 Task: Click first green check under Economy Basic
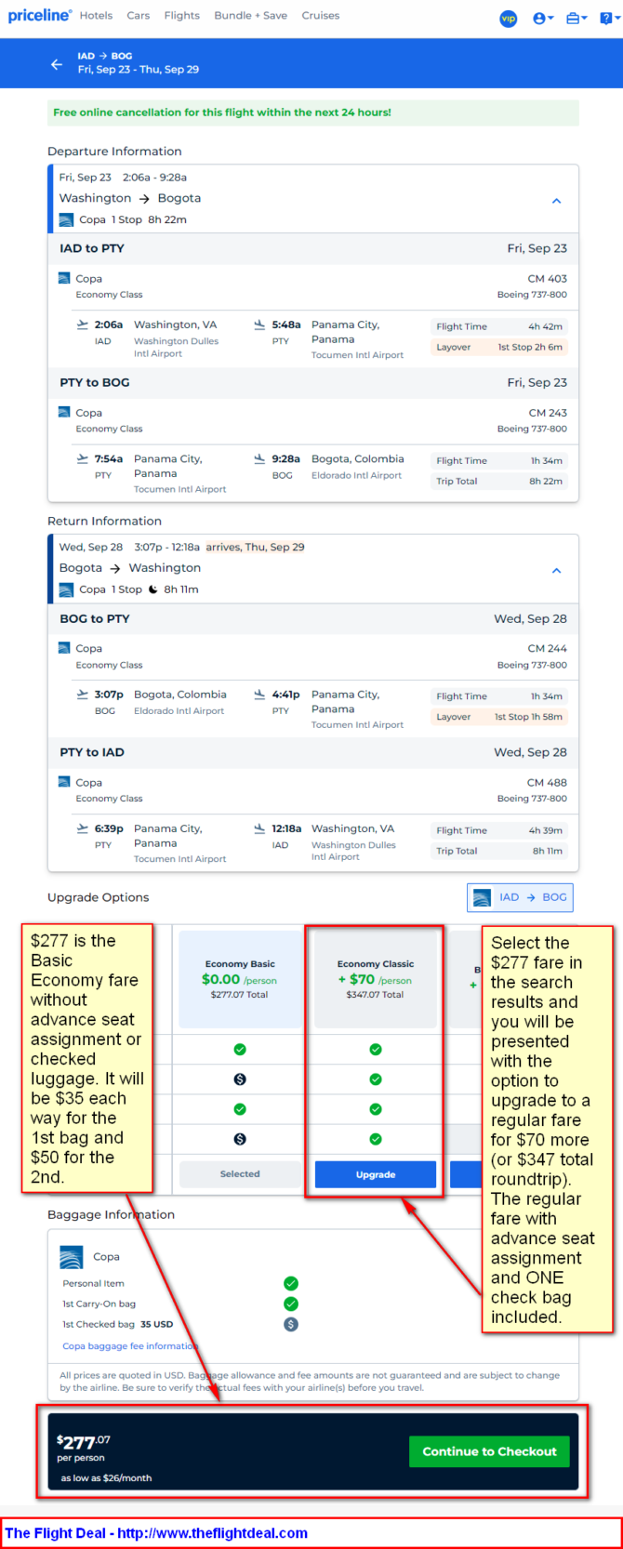click(240, 1050)
